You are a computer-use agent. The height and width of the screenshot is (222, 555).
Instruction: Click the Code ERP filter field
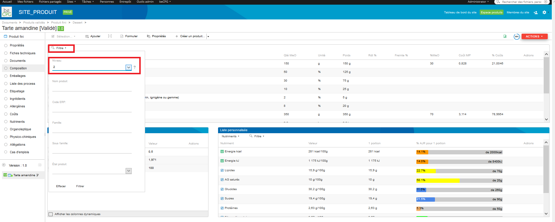pos(92,109)
